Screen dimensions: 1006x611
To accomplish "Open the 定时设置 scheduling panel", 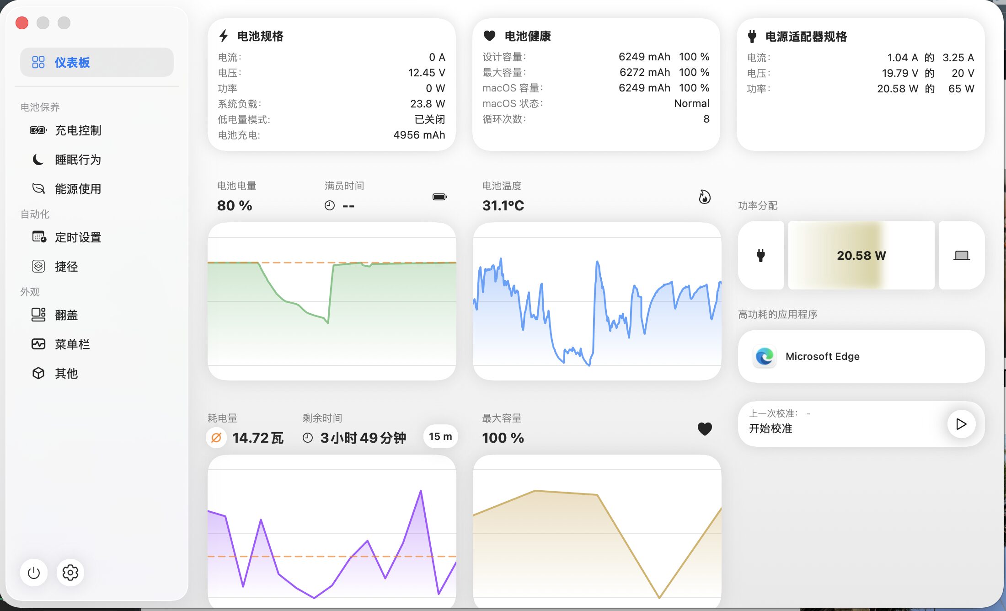I will point(78,237).
